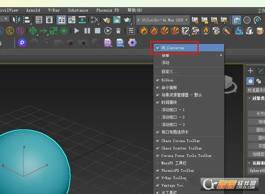The height and width of the screenshot is (194, 265).
Task: Toggle the 时间滑块 checkbox
Action: [158, 102]
